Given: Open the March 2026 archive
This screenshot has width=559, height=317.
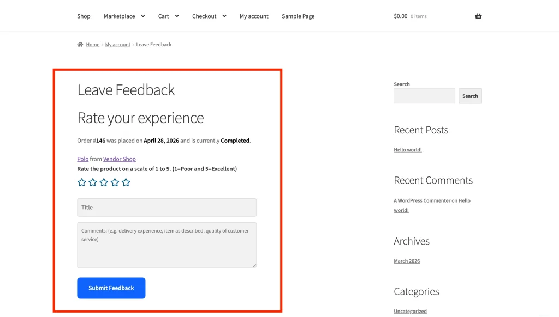Looking at the screenshot, I should [x=407, y=261].
